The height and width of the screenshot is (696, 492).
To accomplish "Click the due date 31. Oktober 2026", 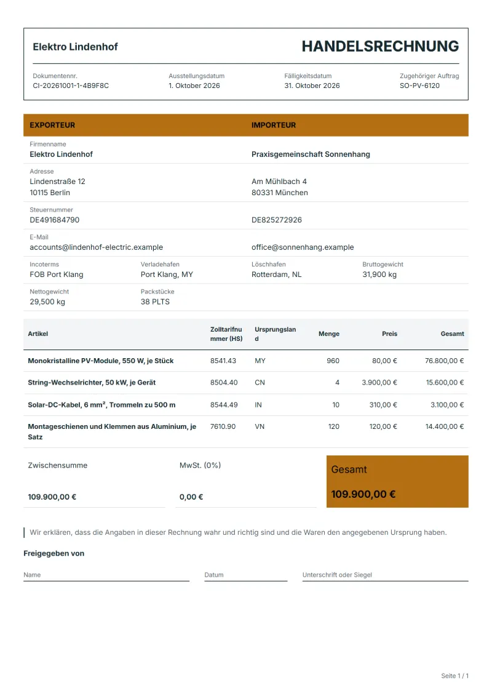I will (x=312, y=86).
